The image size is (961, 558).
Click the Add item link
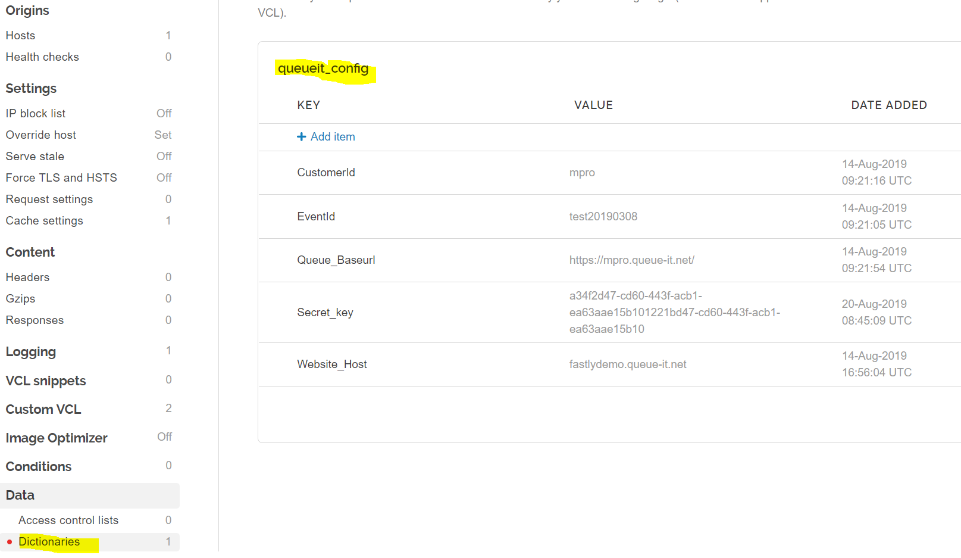coord(332,137)
